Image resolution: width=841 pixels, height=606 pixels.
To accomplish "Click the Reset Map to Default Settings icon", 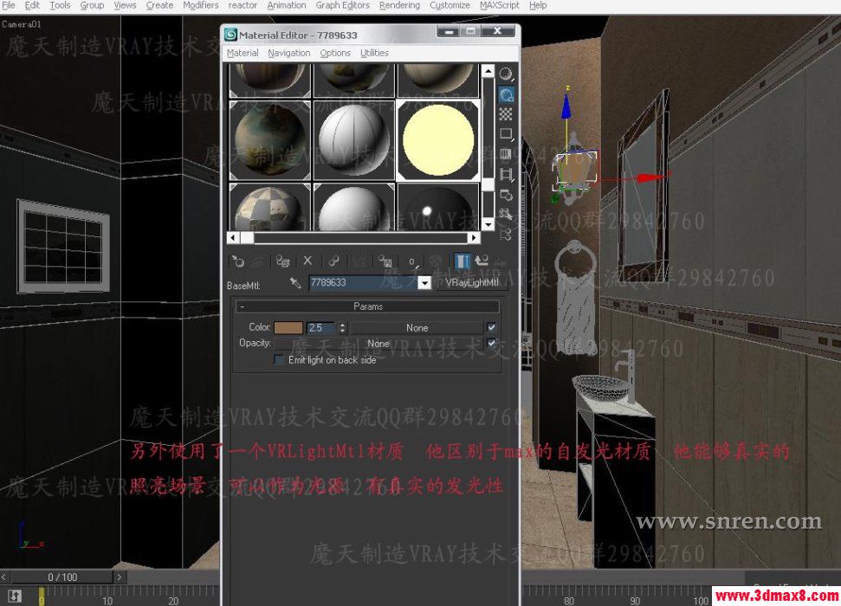I will (x=307, y=261).
